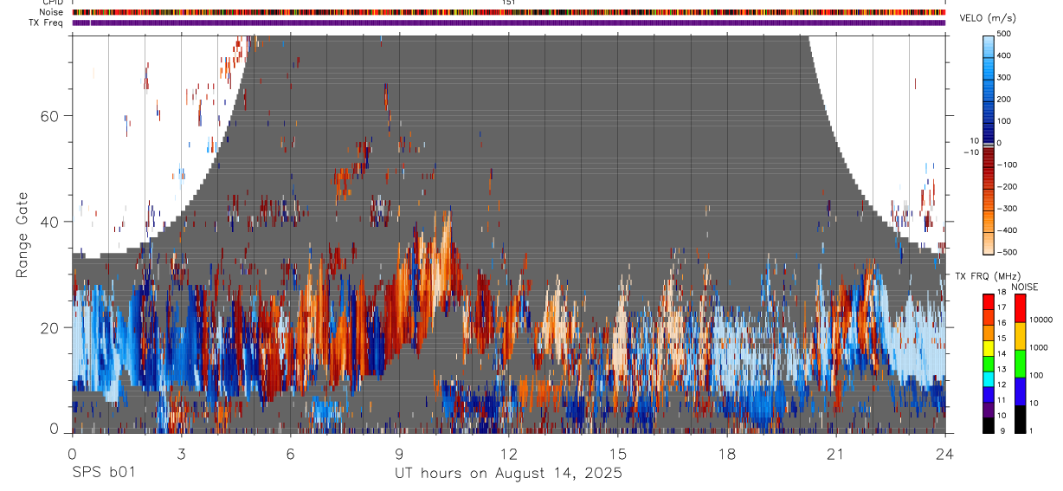Image resolution: width=1063 pixels, height=491 pixels.
Task: Select the 'Noise' label at top left
Action: click(x=50, y=13)
